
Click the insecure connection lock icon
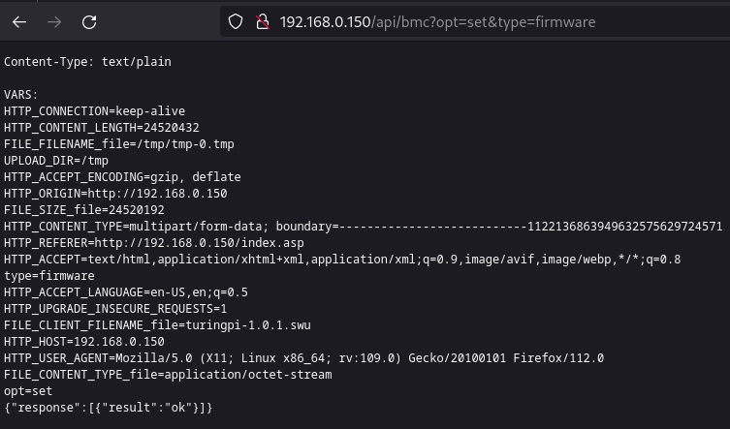(x=260, y=21)
